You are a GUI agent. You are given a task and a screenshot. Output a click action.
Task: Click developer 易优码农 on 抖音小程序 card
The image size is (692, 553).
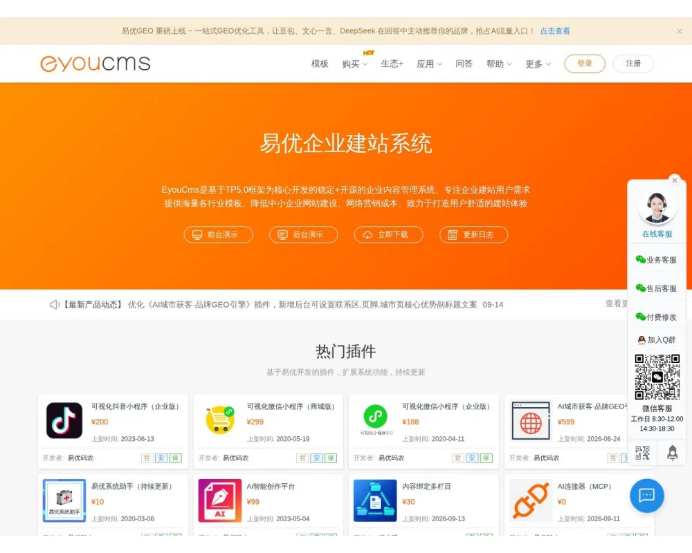[80, 458]
